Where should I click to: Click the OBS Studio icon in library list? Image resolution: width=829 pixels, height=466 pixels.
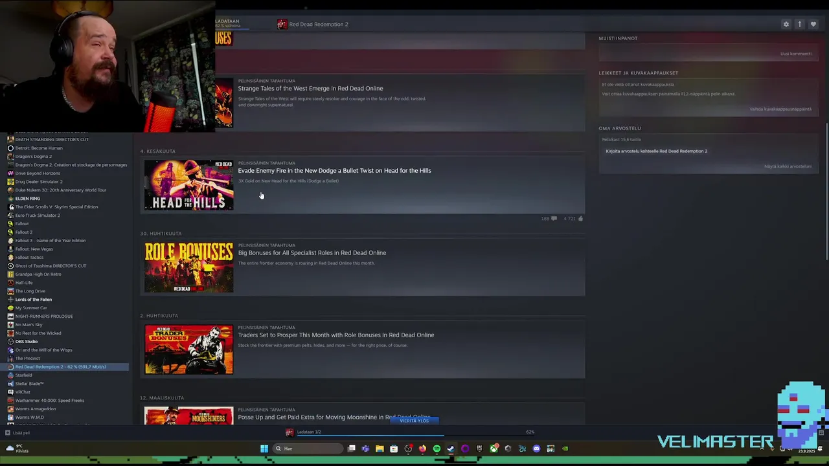[x=10, y=342]
